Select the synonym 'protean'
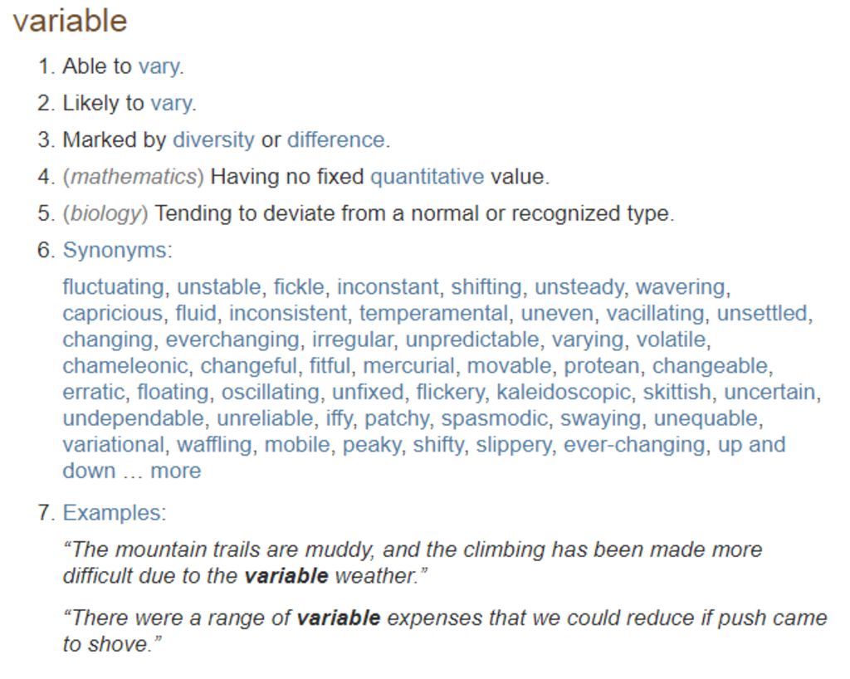 coord(602,366)
